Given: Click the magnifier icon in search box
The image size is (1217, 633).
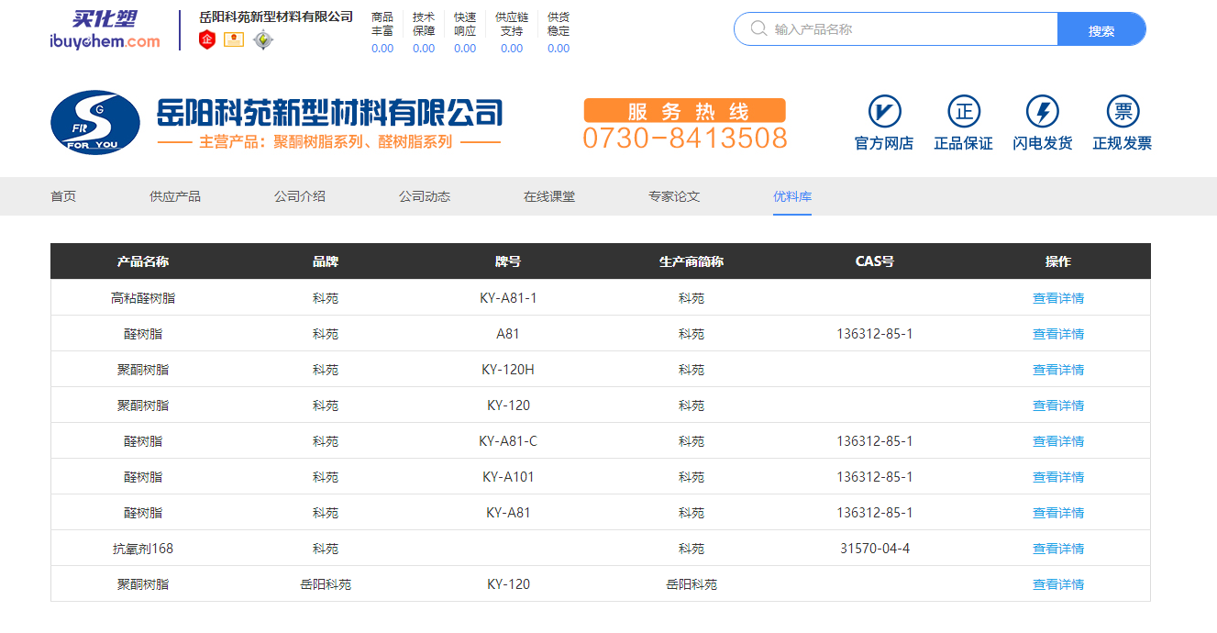Looking at the screenshot, I should click(758, 28).
